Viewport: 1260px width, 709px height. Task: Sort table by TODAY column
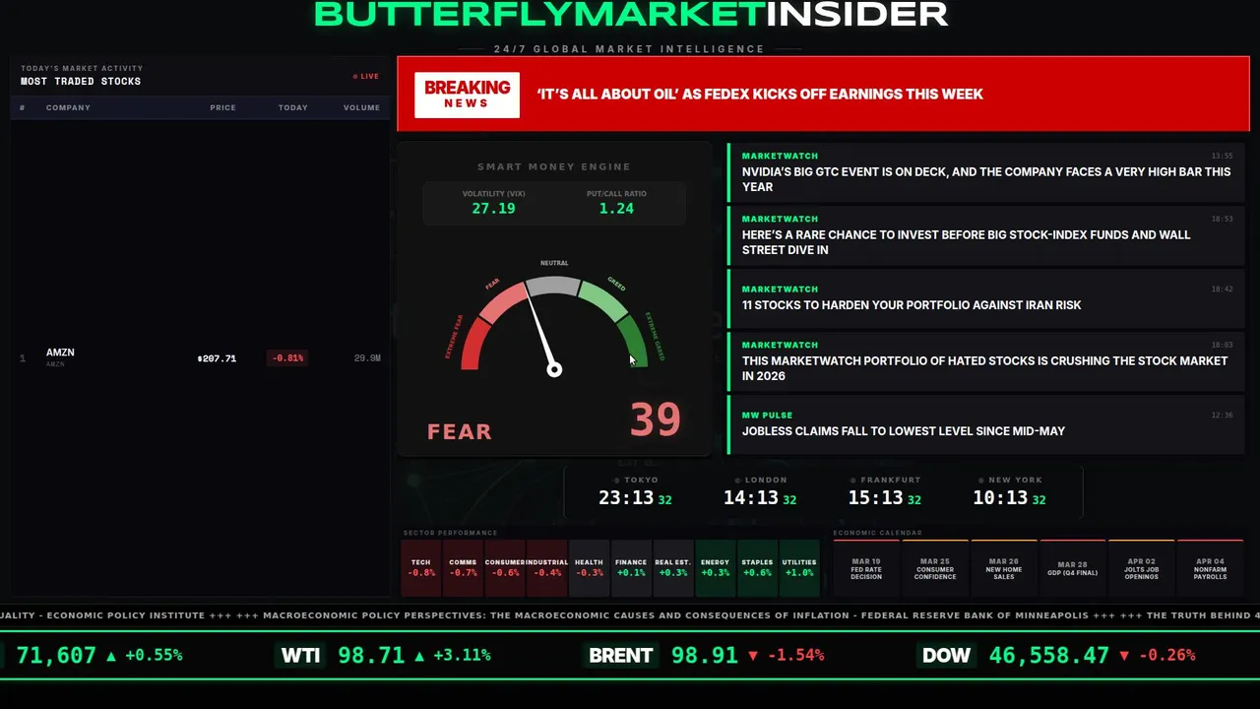pyautogui.click(x=292, y=107)
